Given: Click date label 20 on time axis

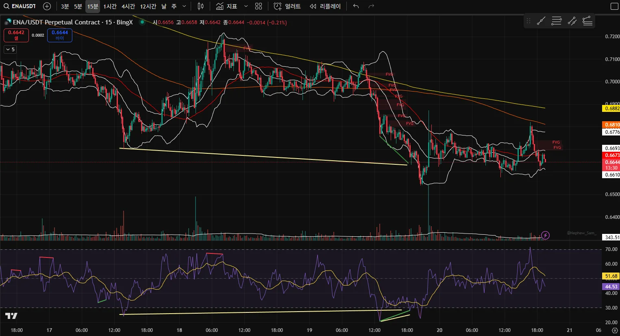Looking at the screenshot, I should (x=439, y=330).
